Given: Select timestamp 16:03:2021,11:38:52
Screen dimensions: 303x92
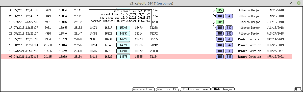Looking at the screenshot, I should pos(23,51).
